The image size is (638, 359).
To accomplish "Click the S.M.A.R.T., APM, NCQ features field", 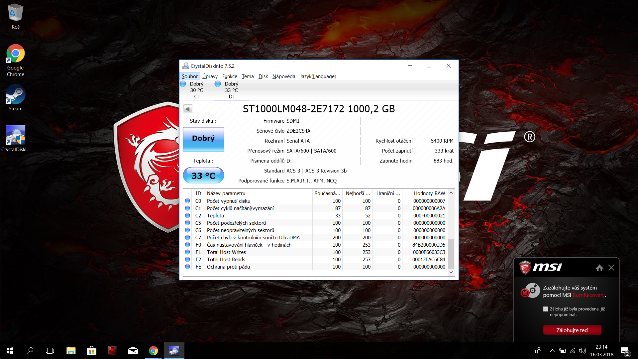I will pos(371,181).
